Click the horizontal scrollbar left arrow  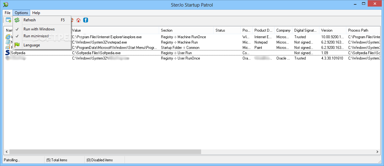(x=6, y=152)
